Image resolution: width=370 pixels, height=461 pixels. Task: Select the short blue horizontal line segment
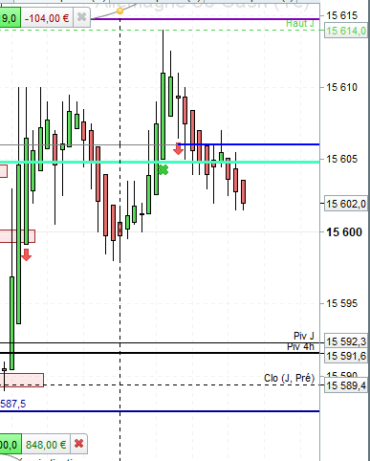249,144
